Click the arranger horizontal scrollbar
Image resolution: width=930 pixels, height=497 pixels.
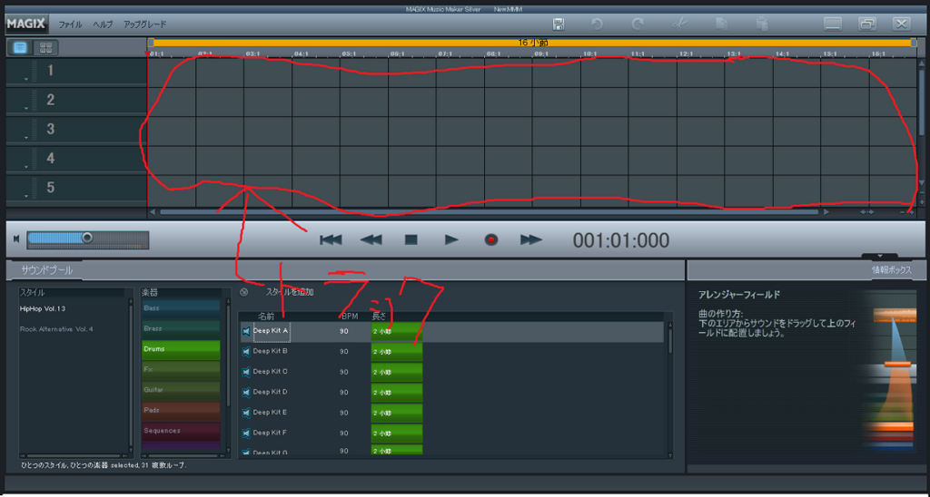(x=489, y=212)
